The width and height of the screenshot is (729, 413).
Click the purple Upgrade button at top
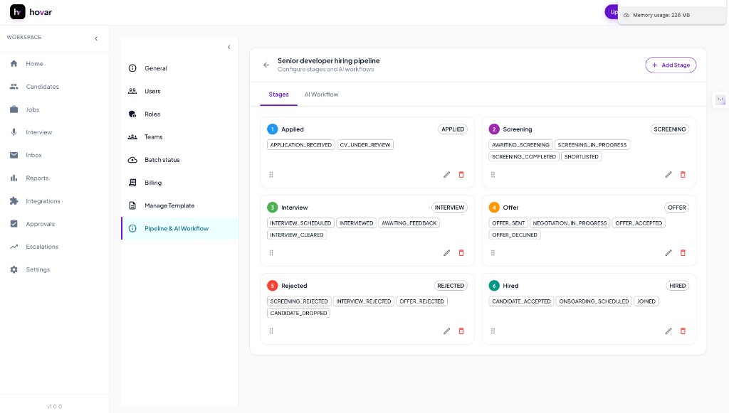[x=612, y=12]
